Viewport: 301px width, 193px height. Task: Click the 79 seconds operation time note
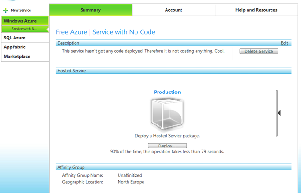(x=167, y=152)
